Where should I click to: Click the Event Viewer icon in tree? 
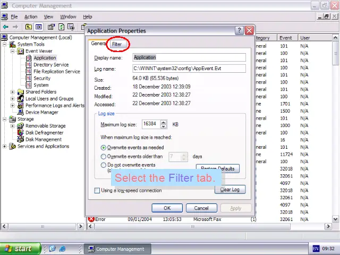20,51
